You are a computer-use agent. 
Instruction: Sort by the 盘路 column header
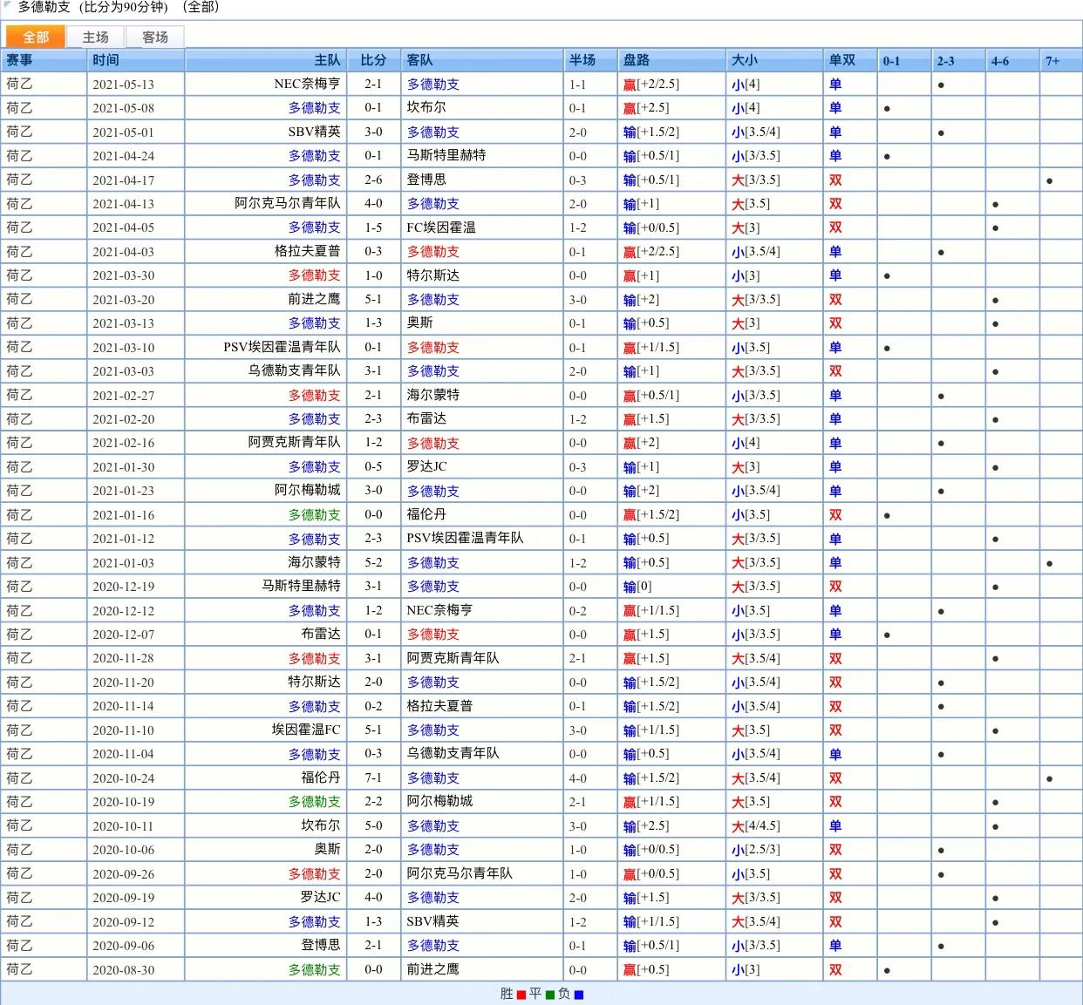[637, 60]
